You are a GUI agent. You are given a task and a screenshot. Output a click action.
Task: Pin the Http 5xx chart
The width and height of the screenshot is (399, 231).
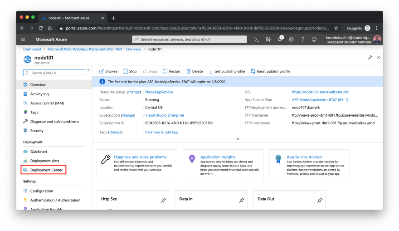click(x=163, y=201)
